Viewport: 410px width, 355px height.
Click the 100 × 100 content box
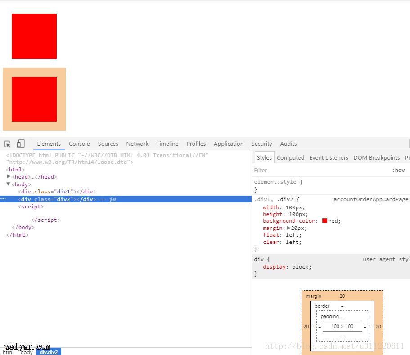[342, 326]
